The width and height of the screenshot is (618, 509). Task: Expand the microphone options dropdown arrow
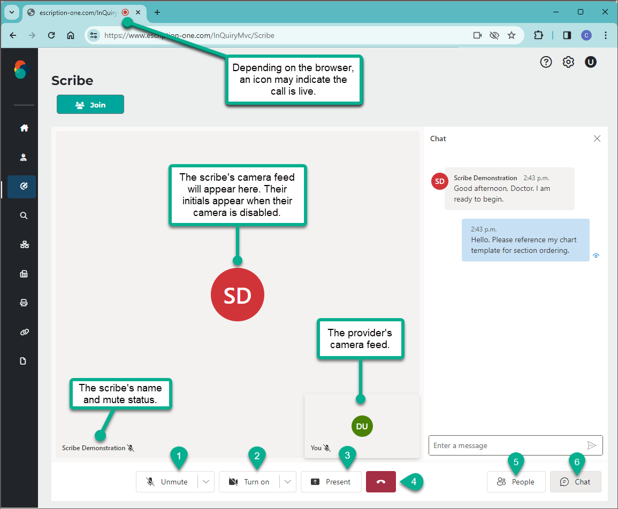206,482
